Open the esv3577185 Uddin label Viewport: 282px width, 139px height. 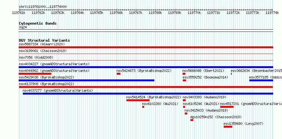coord(266,77)
